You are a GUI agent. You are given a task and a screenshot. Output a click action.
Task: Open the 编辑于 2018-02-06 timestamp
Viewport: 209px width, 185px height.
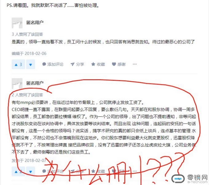[29, 53]
